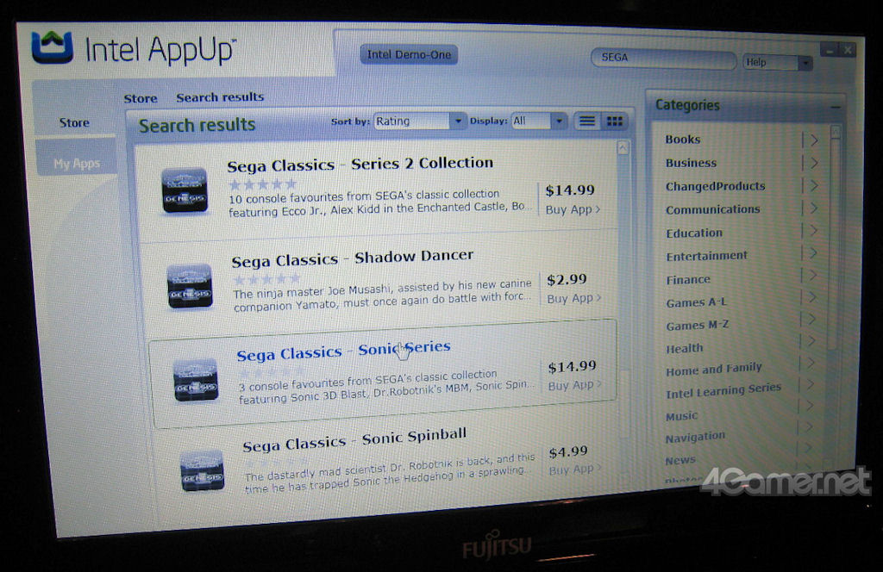Viewport: 883px width, 572px height.
Task: Select the Entertainment category
Action: (707, 256)
